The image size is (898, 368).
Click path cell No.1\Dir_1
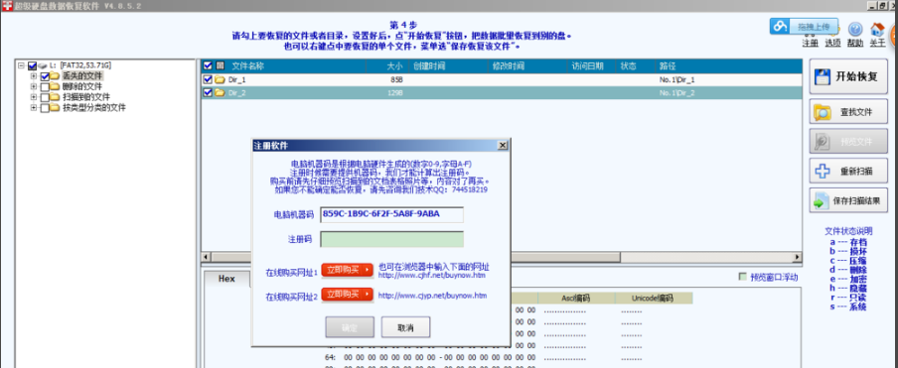click(x=676, y=80)
